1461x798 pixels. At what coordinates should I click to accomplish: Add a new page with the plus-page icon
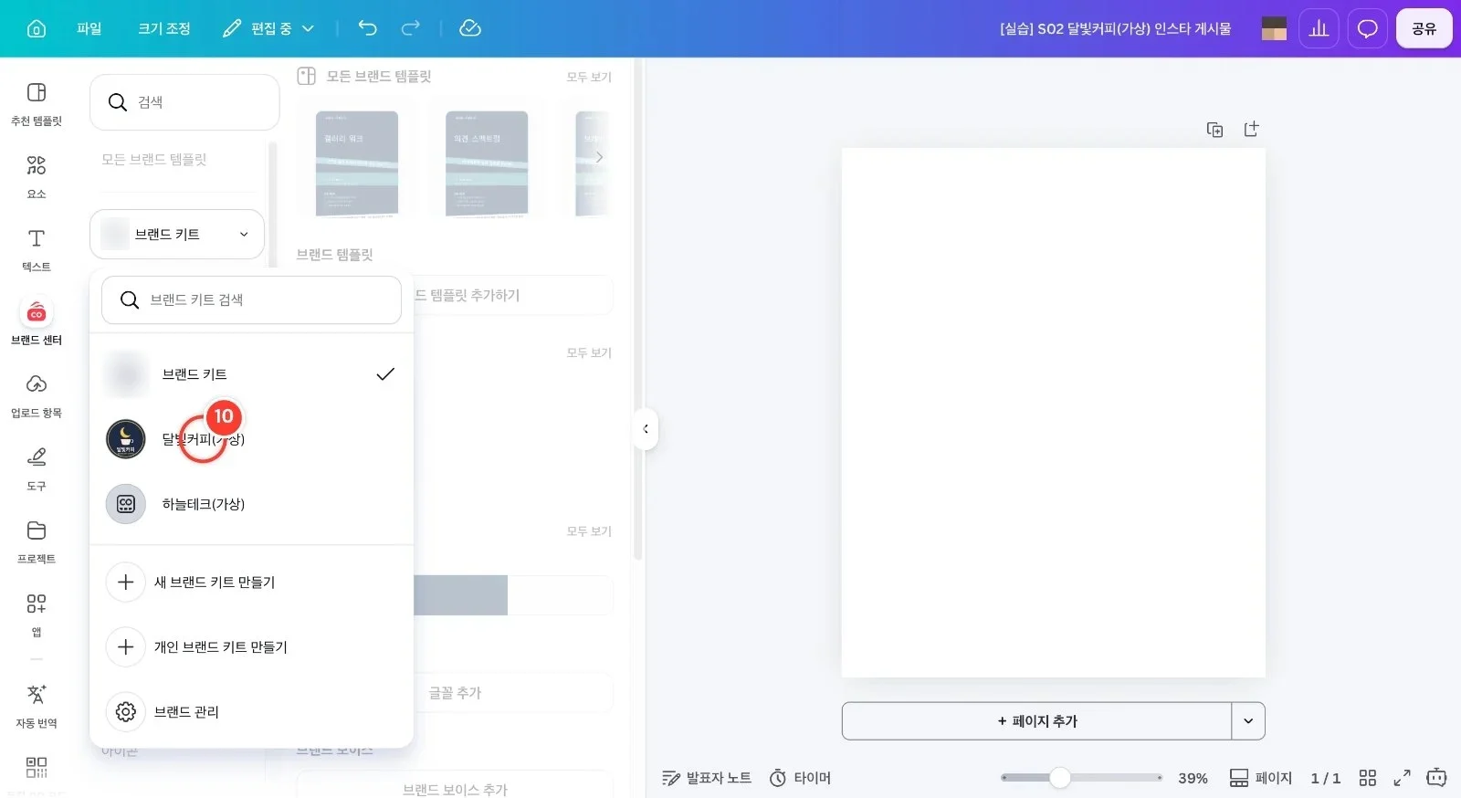coord(1251,130)
